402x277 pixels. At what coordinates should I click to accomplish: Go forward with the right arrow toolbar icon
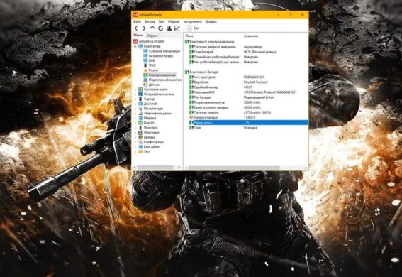tap(144, 28)
